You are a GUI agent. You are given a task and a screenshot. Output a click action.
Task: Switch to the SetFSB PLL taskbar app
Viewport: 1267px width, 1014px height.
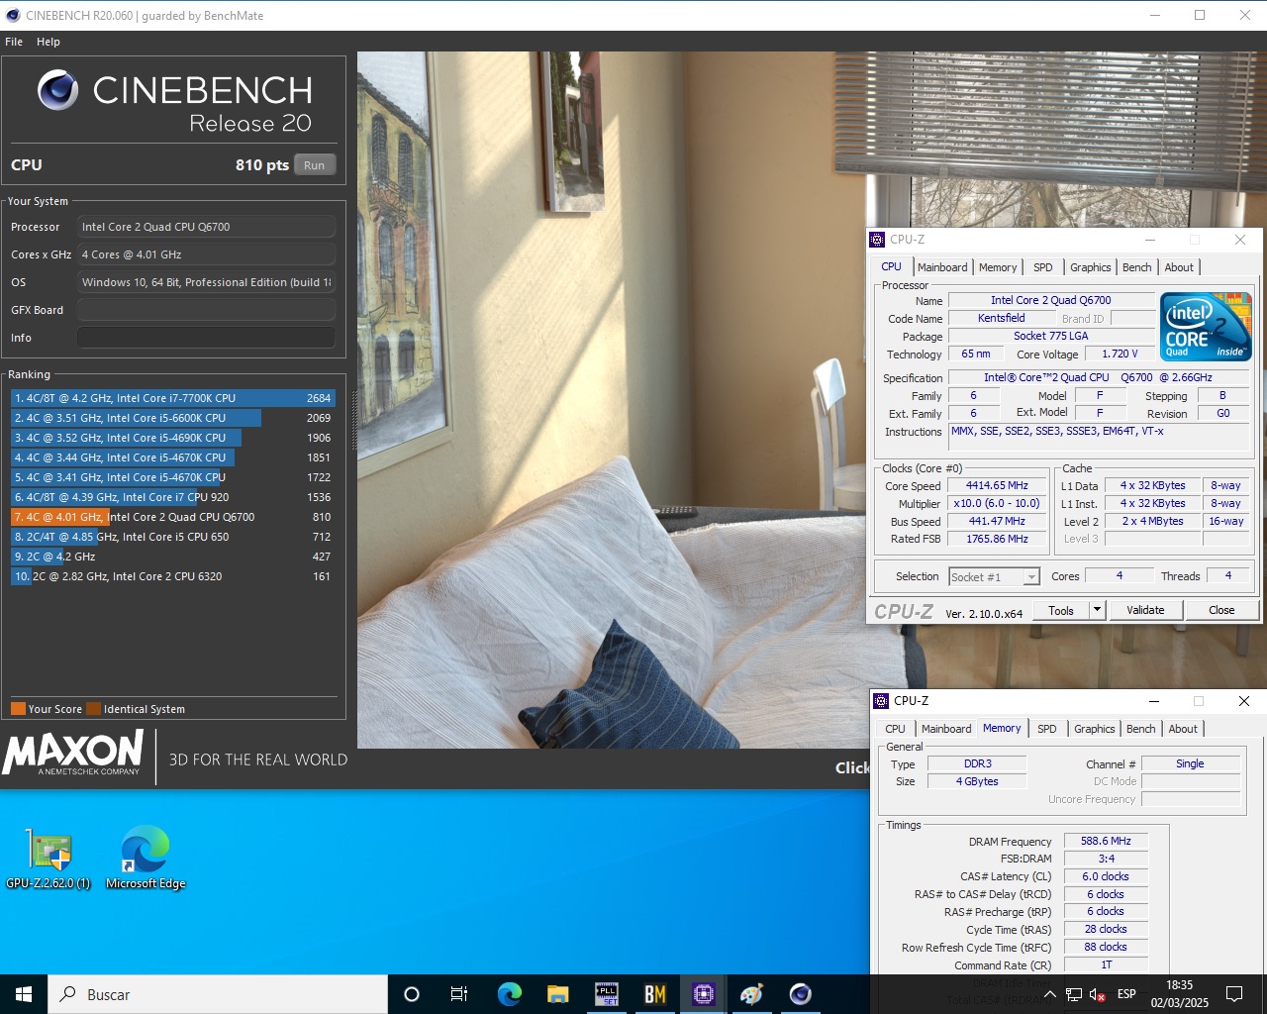point(606,994)
